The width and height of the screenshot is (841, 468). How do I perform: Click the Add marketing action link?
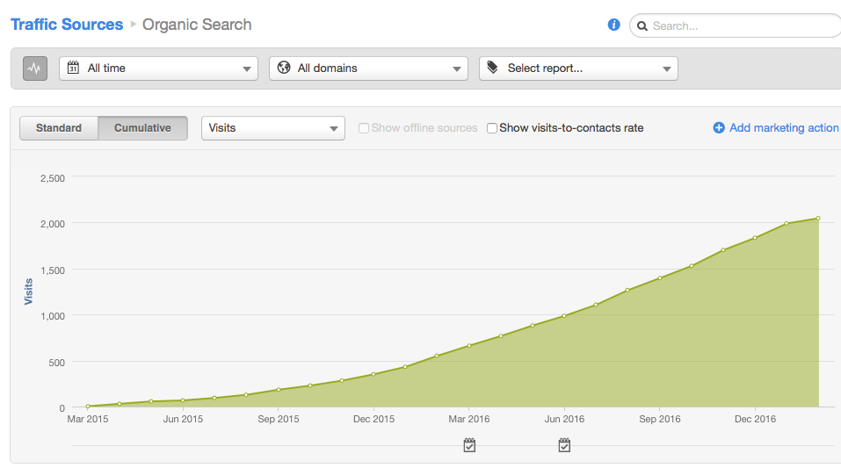(783, 128)
